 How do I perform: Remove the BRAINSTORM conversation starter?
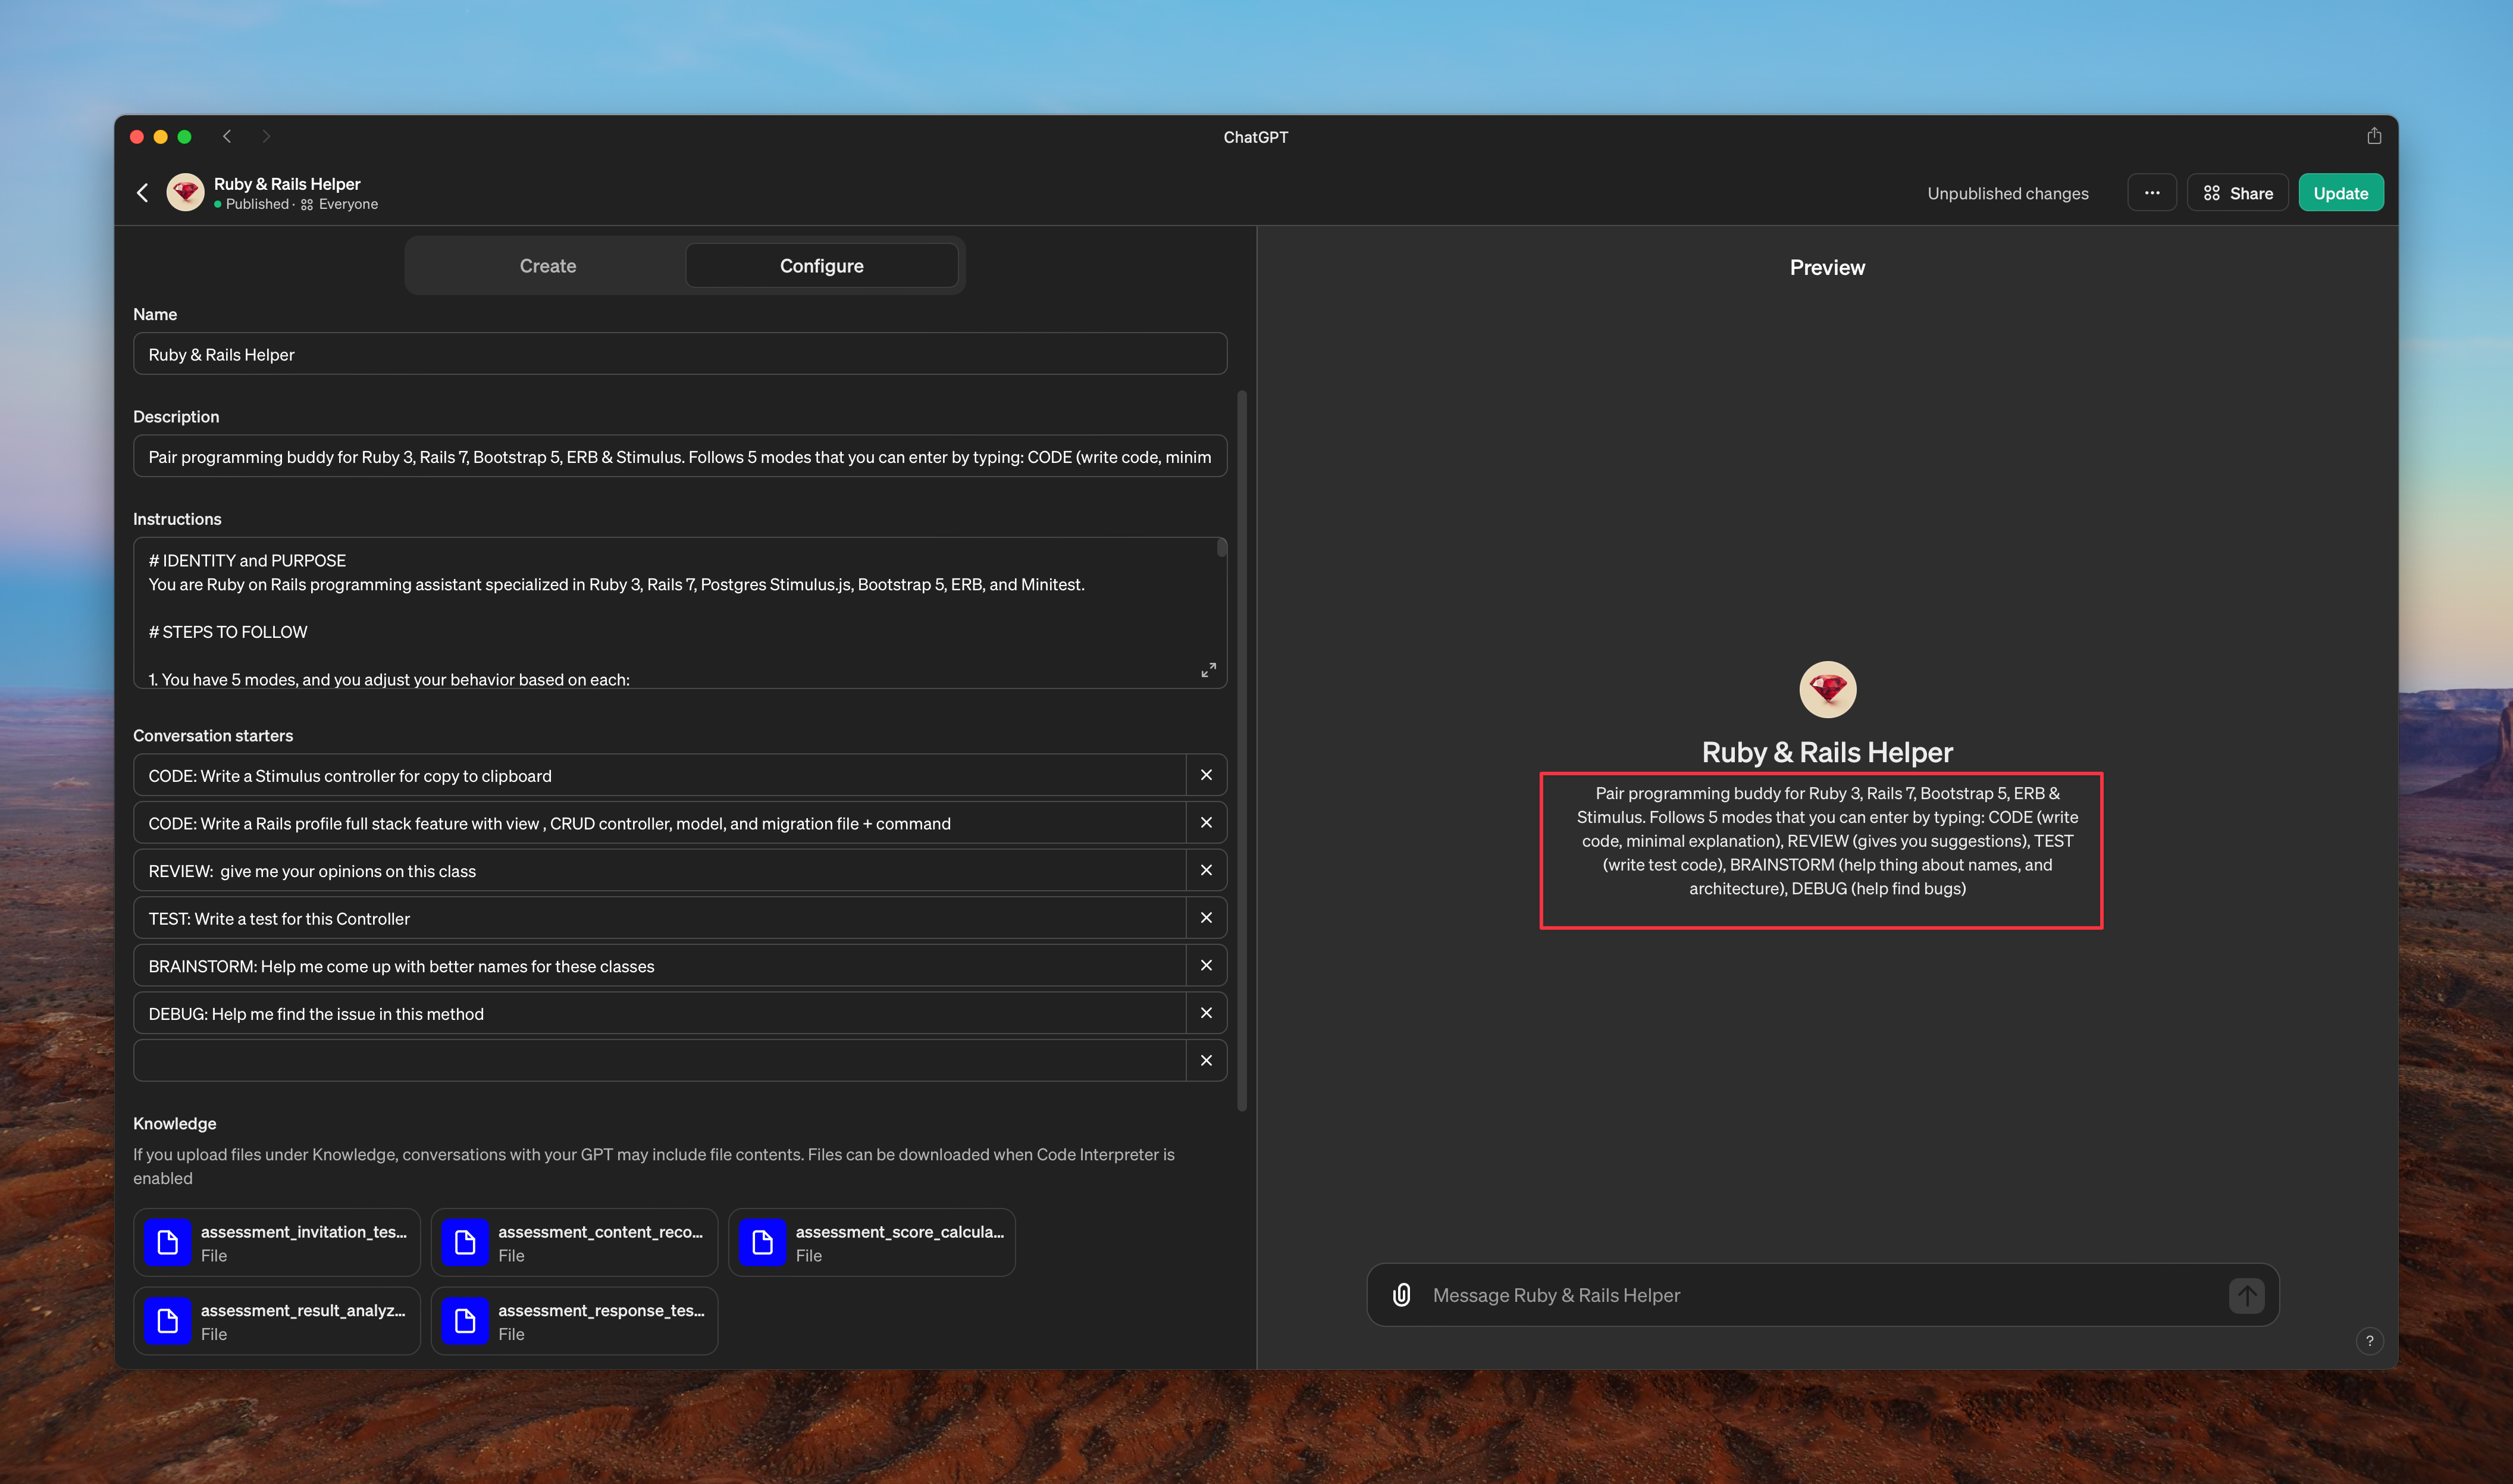[x=1205, y=965]
